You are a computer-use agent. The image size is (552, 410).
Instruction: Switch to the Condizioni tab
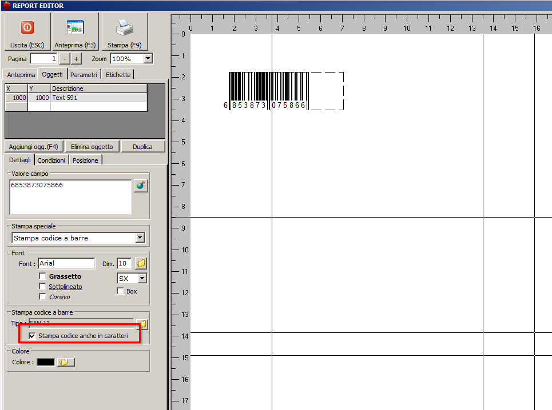51,160
